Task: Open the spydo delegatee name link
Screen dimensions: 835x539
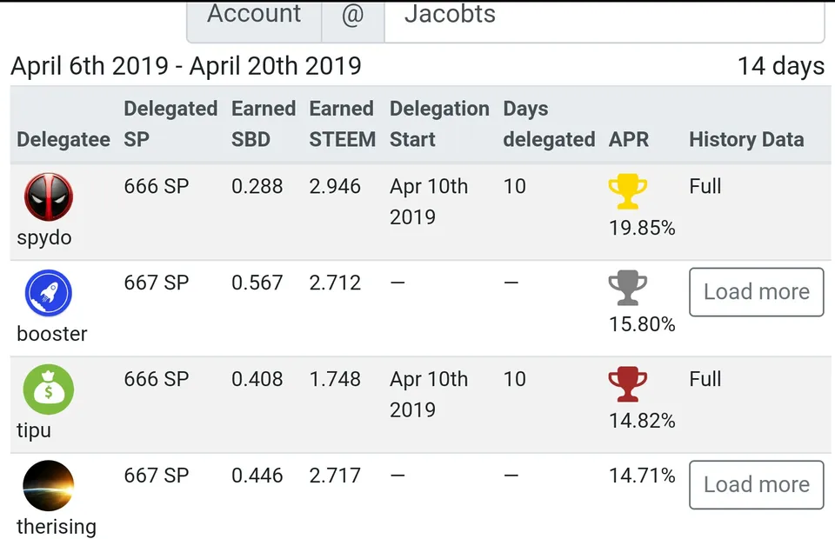Action: [44, 238]
